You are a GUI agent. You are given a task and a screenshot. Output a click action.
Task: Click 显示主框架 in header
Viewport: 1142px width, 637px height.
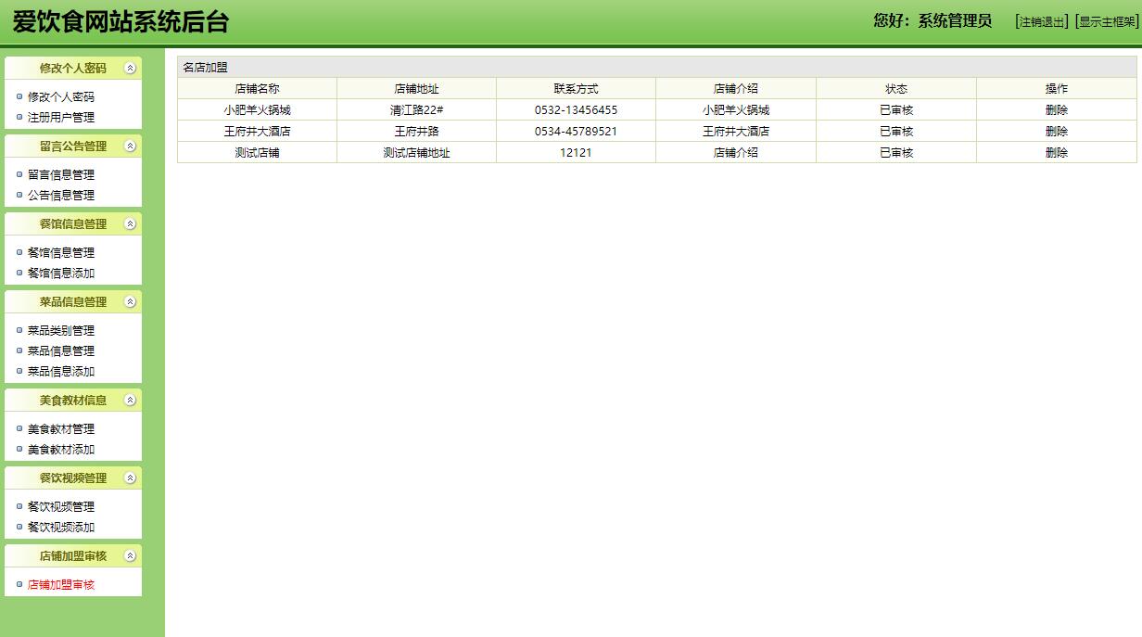click(1107, 21)
